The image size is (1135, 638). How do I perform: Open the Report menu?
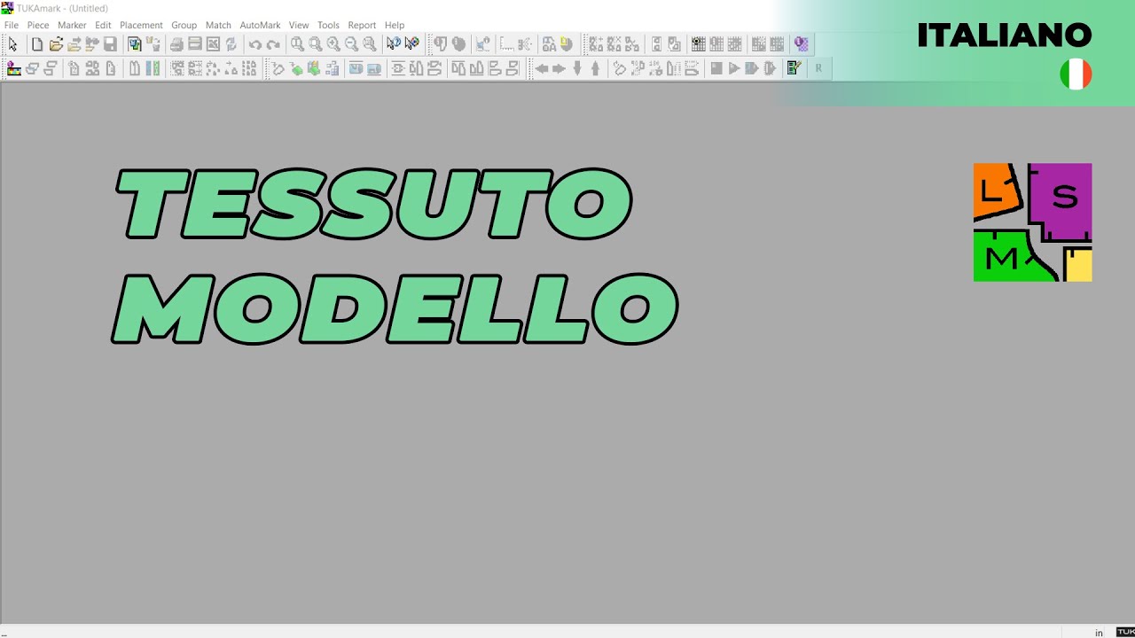(362, 25)
